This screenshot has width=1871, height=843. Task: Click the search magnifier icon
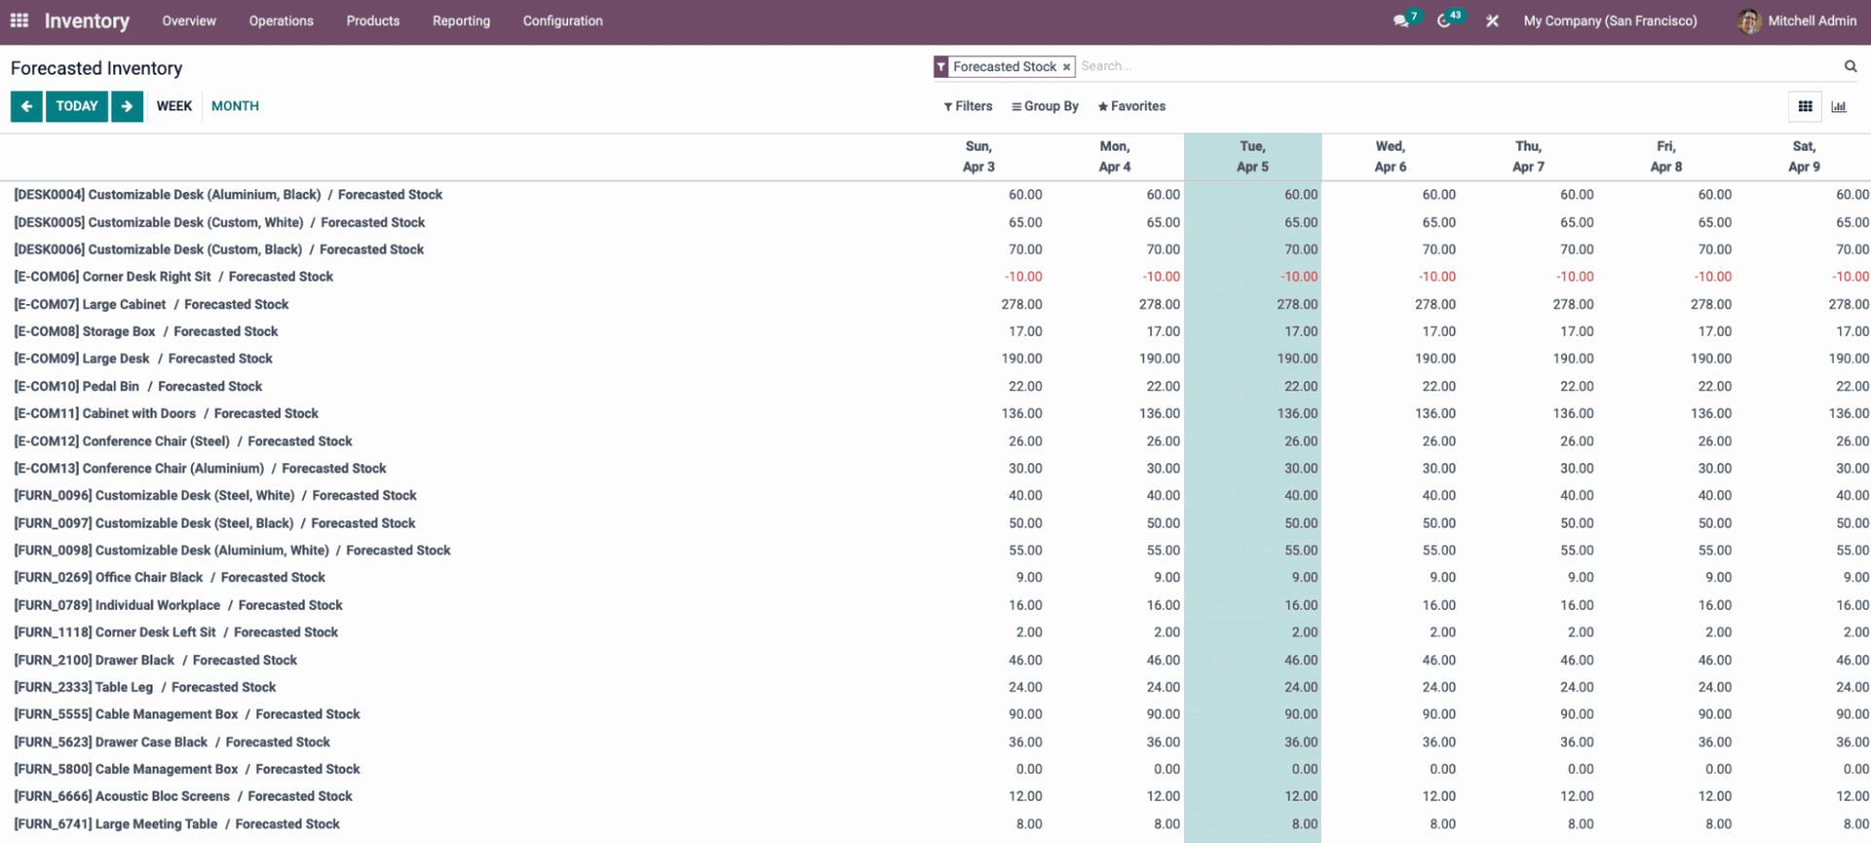coord(1850,66)
